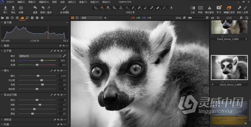Click the browser search magnifier icon
Image resolution: width=251 pixels, height=127 pixels.
click(x=247, y=18)
